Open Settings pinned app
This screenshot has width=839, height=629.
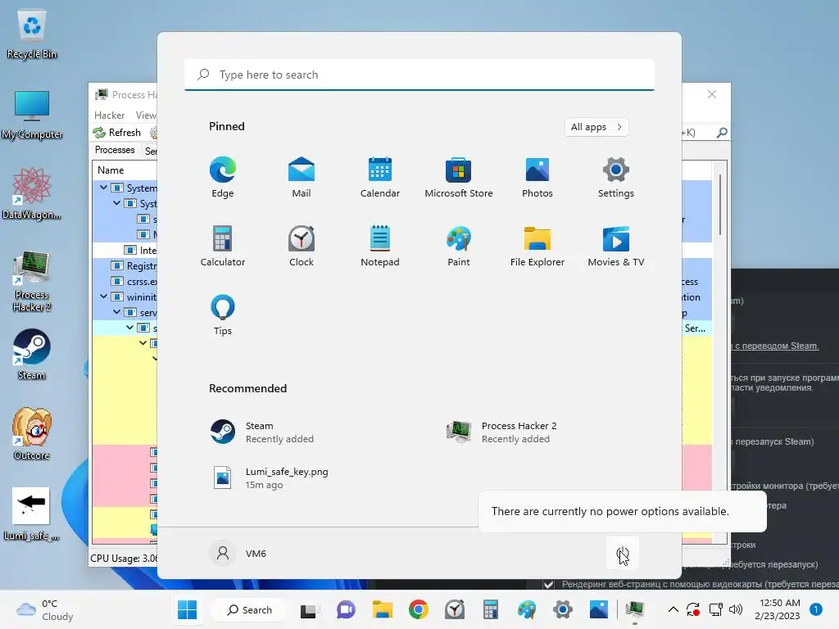pos(616,178)
